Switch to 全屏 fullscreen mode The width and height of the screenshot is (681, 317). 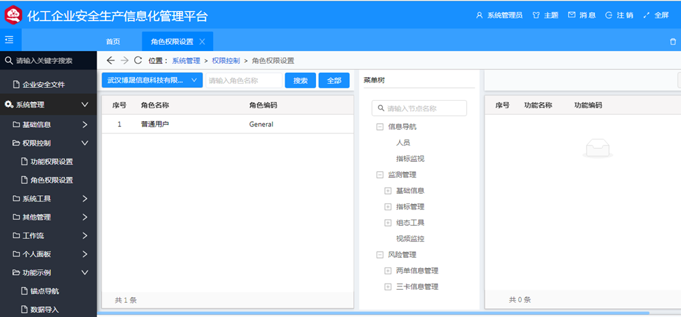[656, 15]
